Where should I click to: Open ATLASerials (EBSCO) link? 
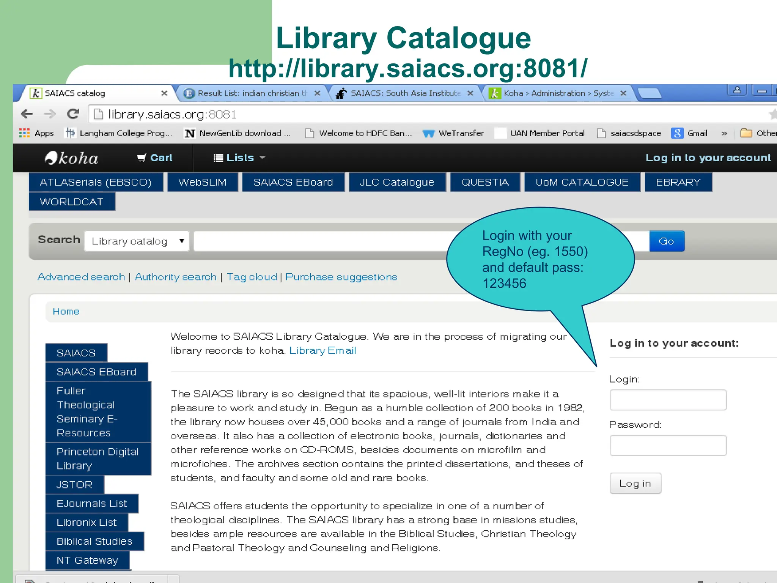(x=96, y=182)
